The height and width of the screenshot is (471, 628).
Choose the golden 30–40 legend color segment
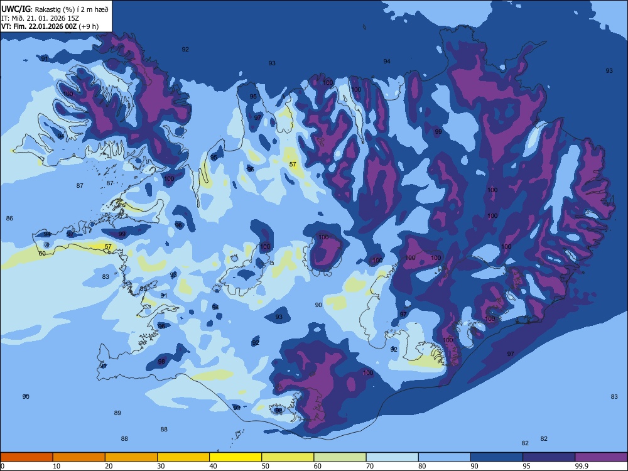(x=183, y=457)
